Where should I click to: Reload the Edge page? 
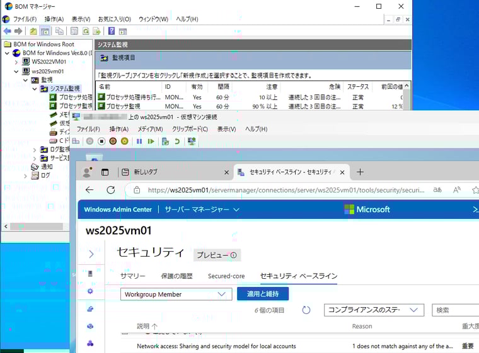pyautogui.click(x=110, y=190)
